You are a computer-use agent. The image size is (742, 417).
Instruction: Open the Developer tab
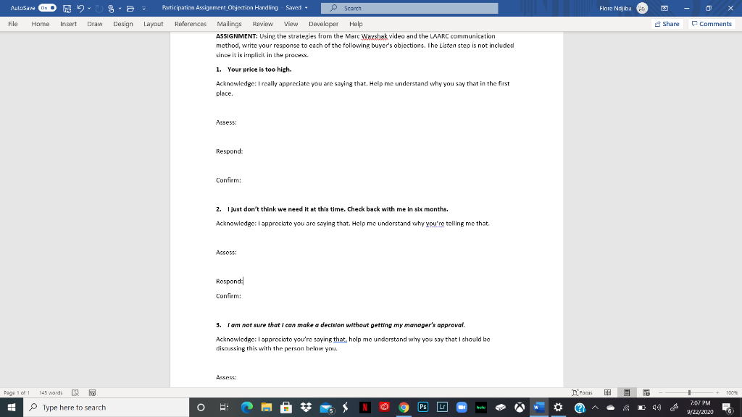[323, 23]
